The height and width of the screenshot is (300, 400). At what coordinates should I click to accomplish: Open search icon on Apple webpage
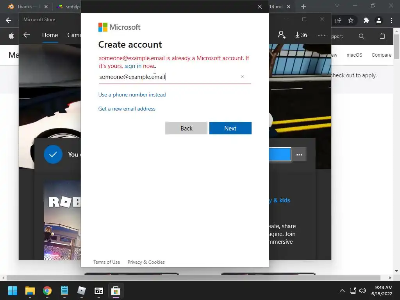[x=361, y=36]
